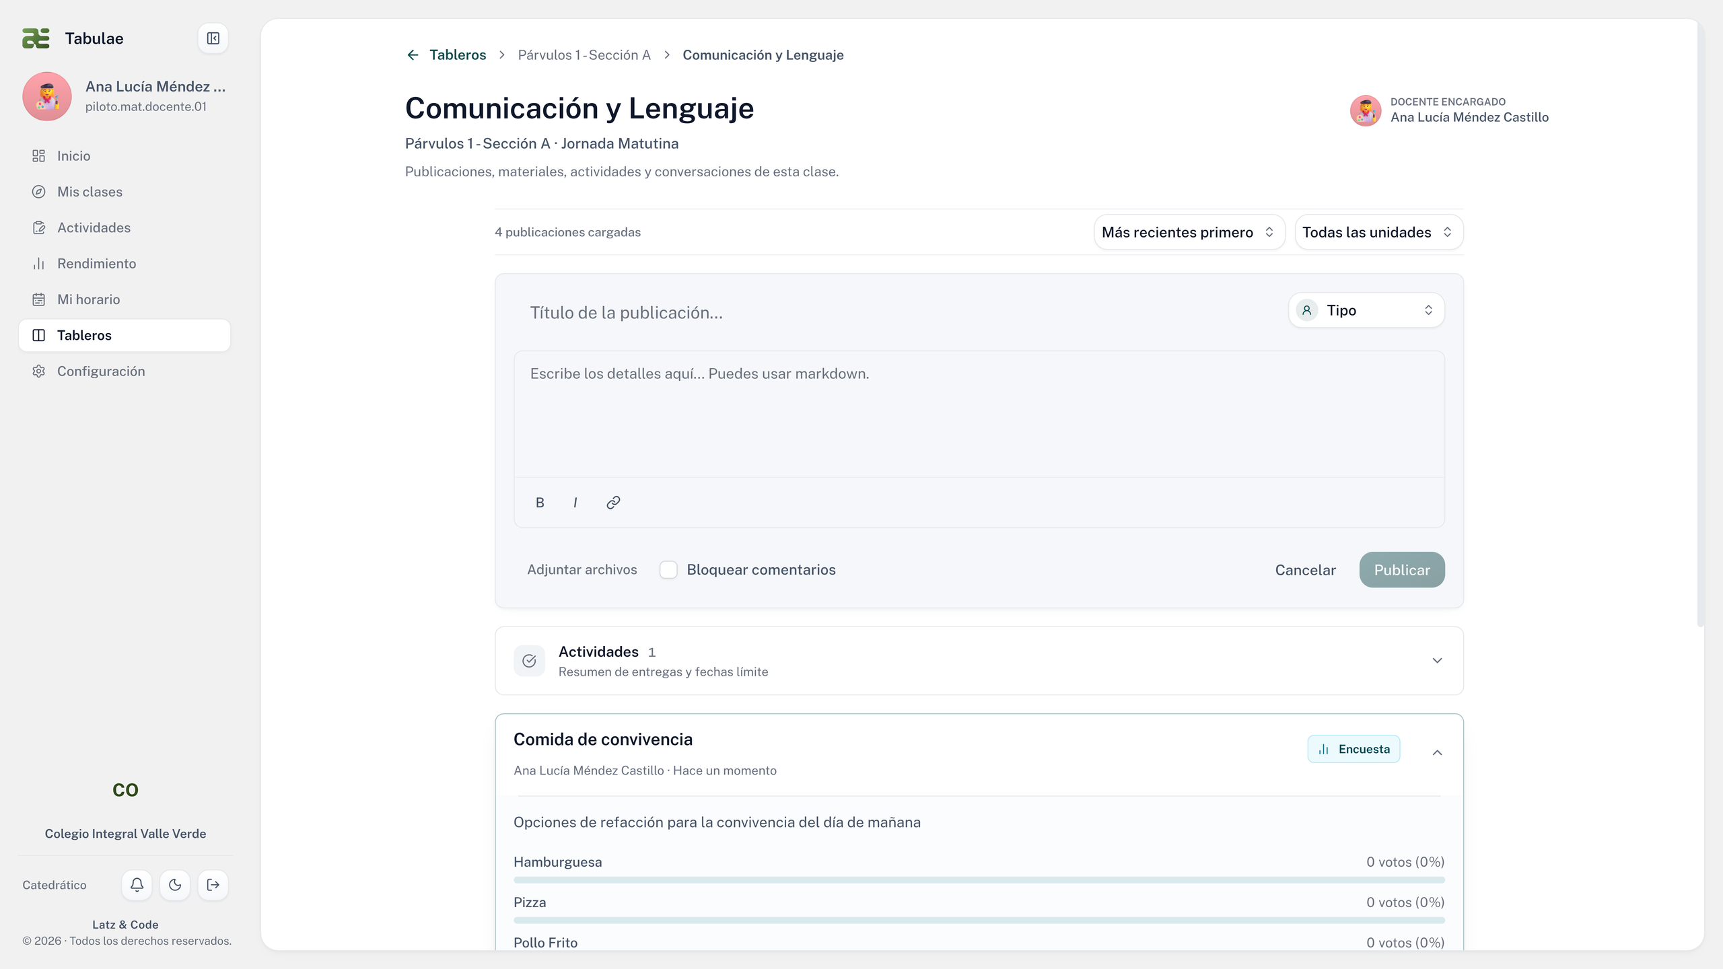This screenshot has width=1723, height=969.
Task: Collapse the sidebar with the panel icon
Action: [x=213, y=38]
